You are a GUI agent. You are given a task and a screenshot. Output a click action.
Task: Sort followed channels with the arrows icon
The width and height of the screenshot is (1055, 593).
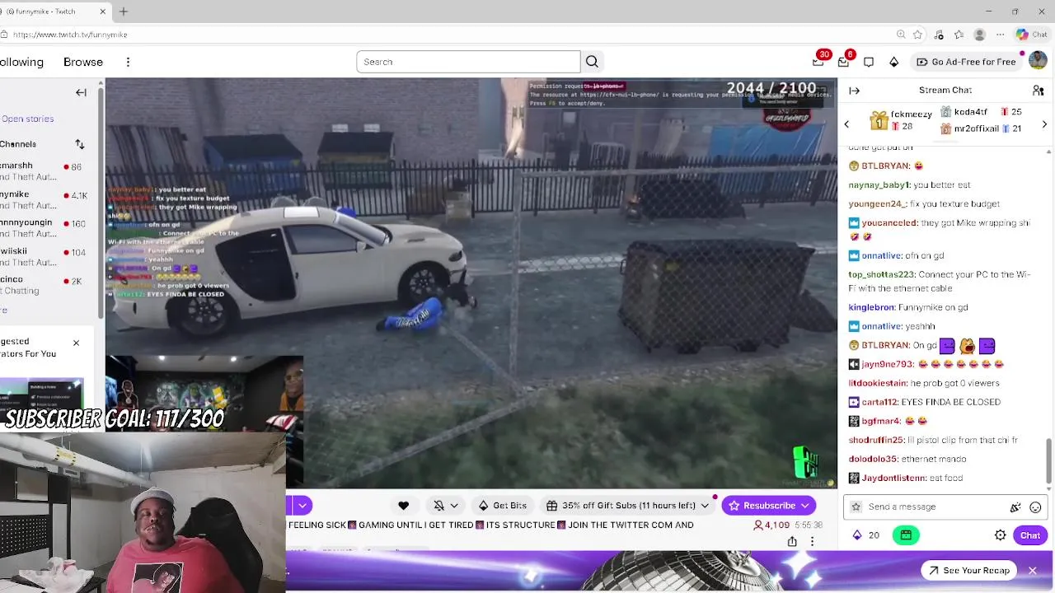click(80, 144)
